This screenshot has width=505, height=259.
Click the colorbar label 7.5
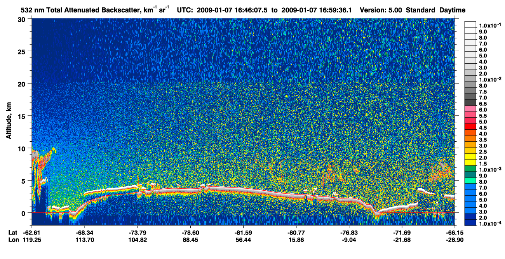tap(483, 92)
